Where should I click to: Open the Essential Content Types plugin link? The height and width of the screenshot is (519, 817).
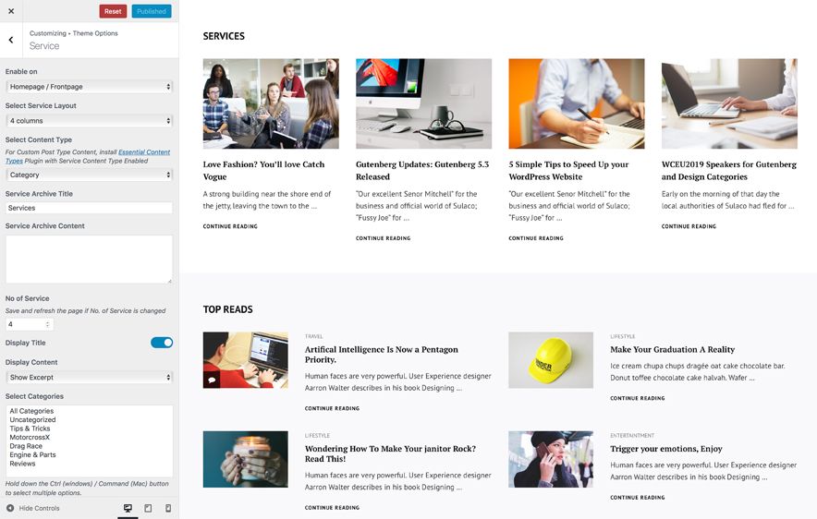143,151
